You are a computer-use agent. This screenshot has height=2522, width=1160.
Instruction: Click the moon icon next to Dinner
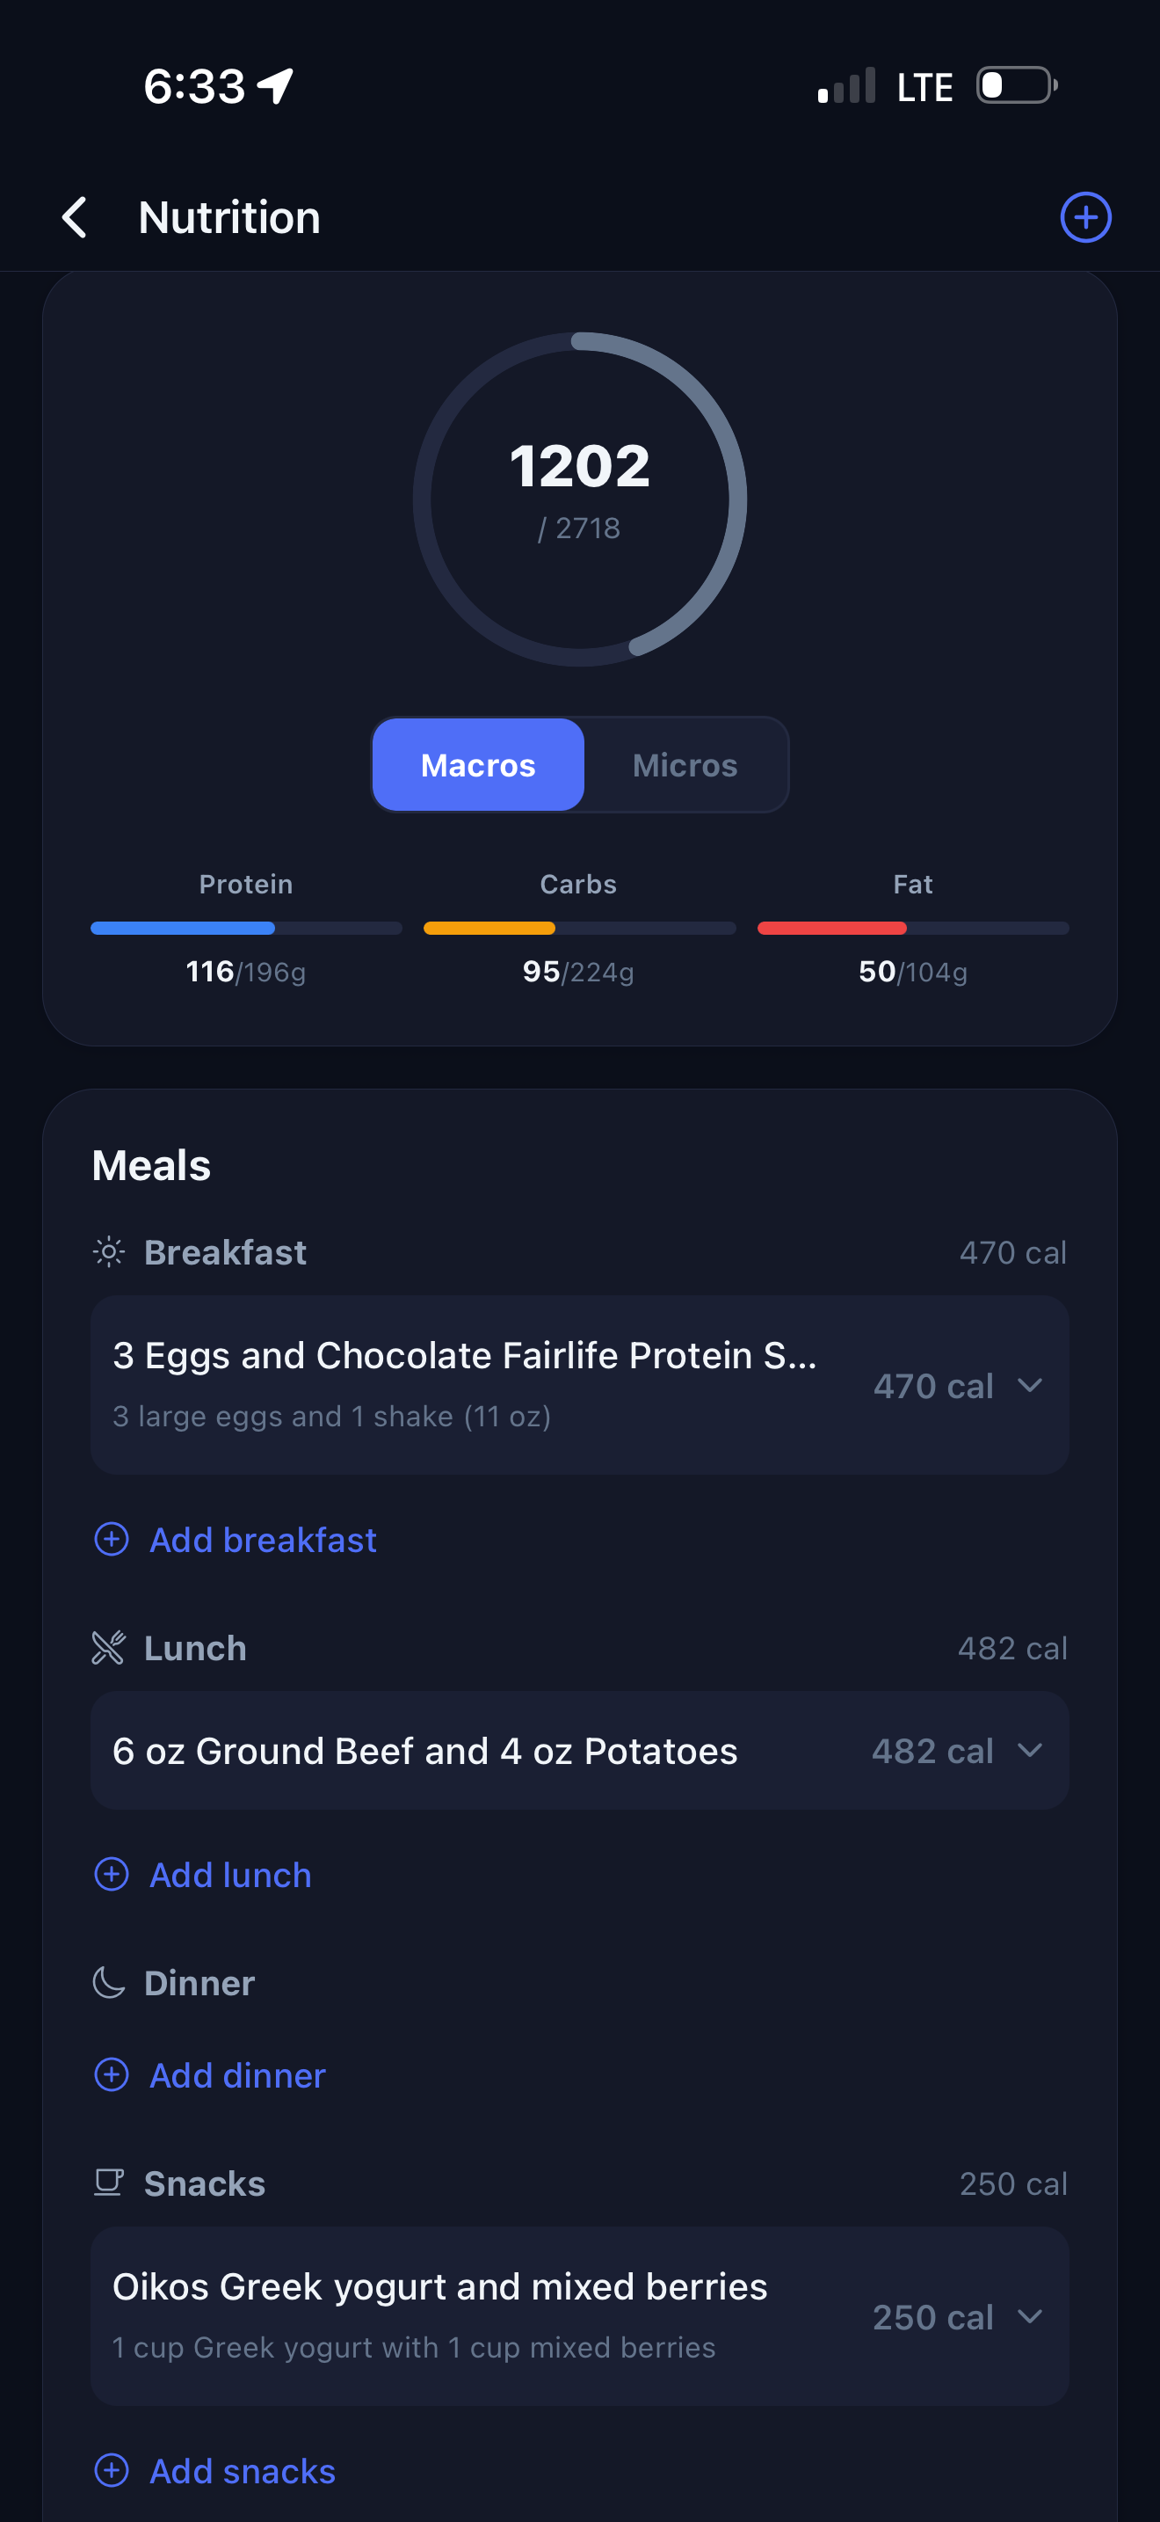tap(107, 1981)
